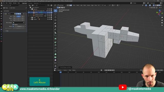The image size is (164, 92).
Task: Switch perspective/orthographic grid icon
Action: [162, 25]
